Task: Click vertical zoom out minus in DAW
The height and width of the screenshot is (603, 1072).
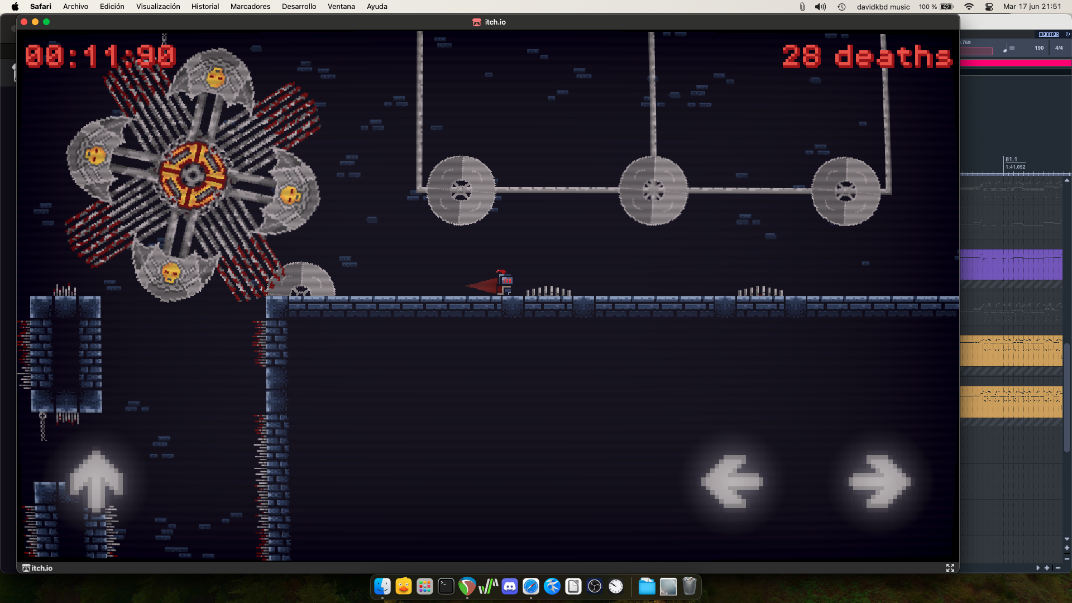Action: coord(1067,558)
